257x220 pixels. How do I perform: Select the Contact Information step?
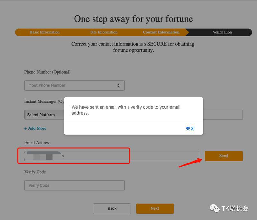tap(161, 32)
